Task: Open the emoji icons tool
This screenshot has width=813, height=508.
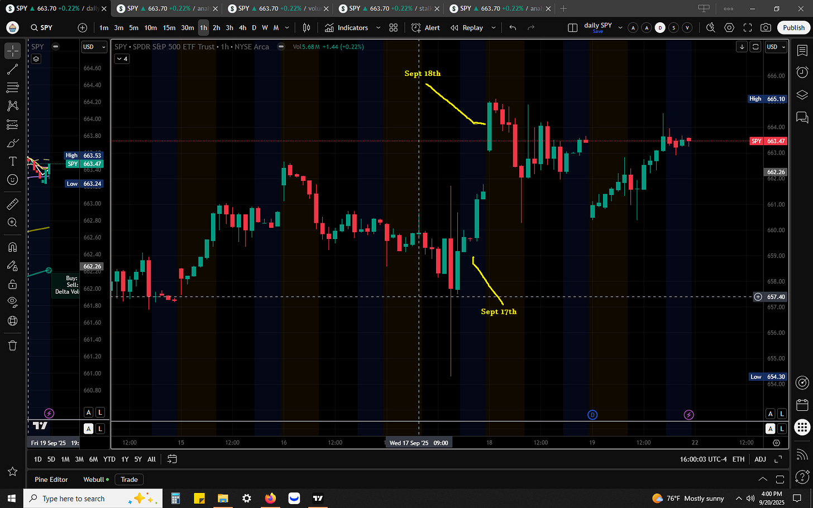Action: (x=12, y=180)
